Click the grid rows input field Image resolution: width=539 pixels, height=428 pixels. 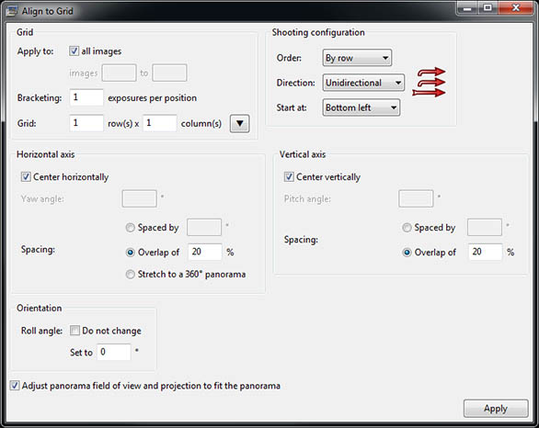tap(86, 123)
